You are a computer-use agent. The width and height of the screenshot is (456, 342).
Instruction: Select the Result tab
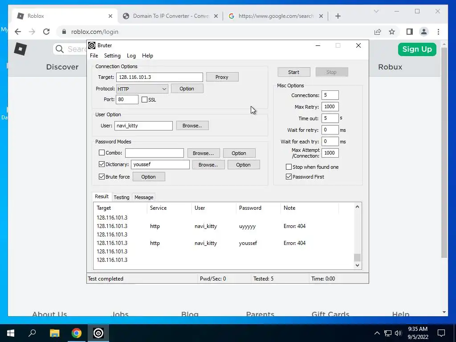(102, 196)
